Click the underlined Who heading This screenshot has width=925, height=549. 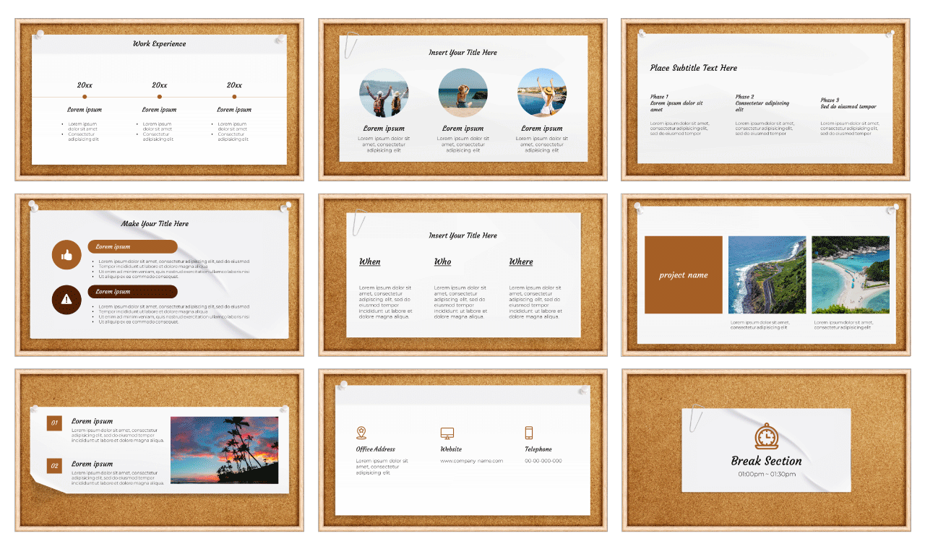pyautogui.click(x=442, y=261)
